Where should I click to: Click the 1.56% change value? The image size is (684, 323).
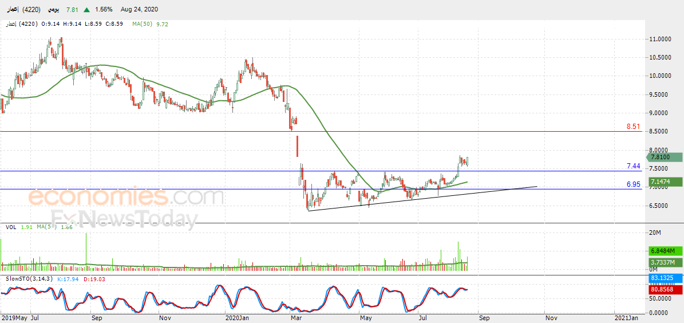104,10
